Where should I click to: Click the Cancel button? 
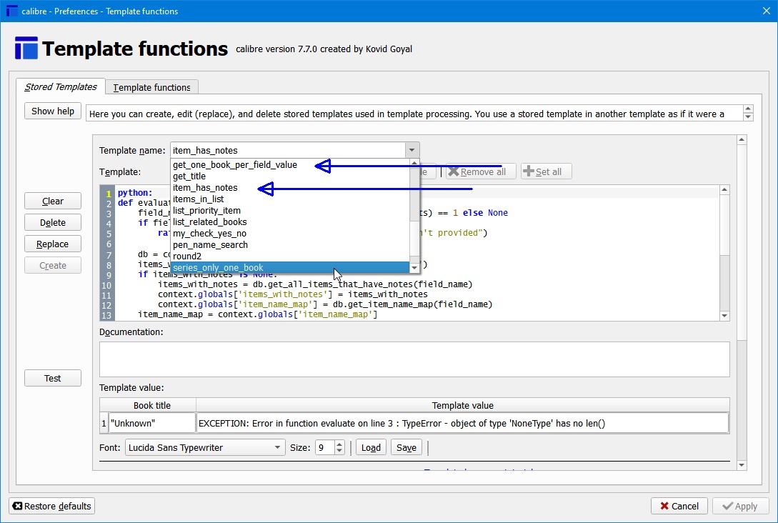point(679,506)
